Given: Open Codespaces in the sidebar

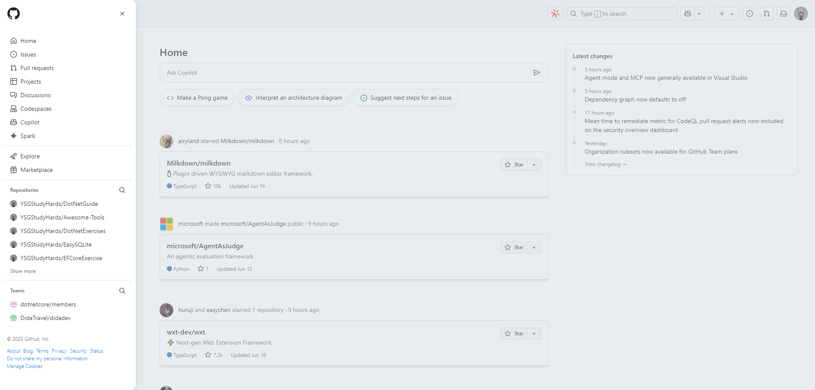Looking at the screenshot, I should (68, 109).
